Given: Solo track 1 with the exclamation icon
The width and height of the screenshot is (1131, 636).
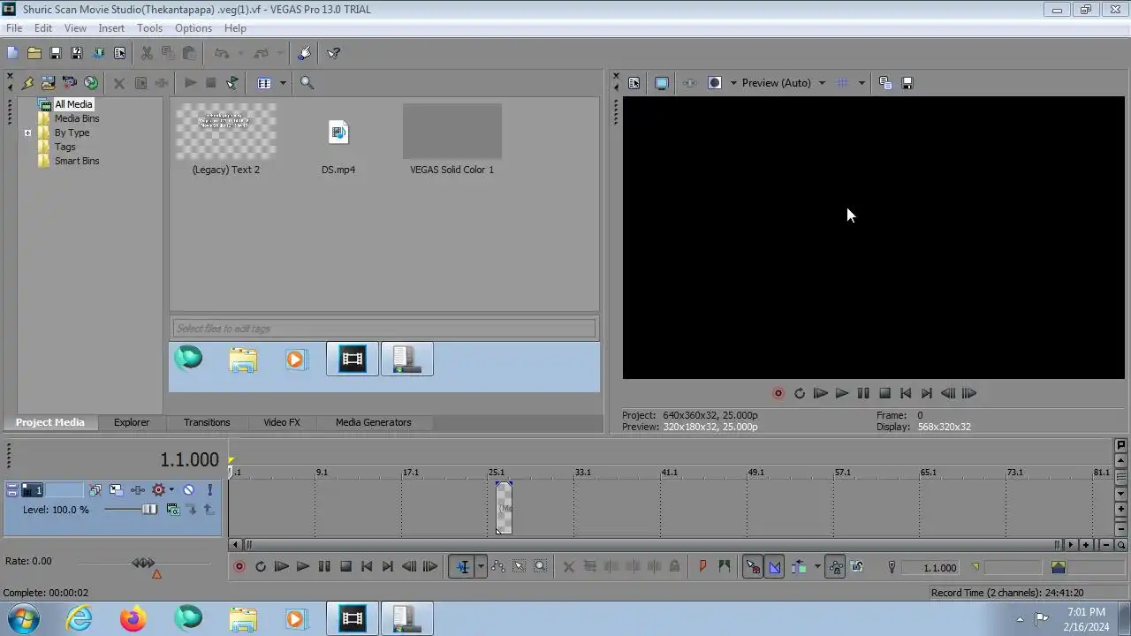Looking at the screenshot, I should (209, 490).
